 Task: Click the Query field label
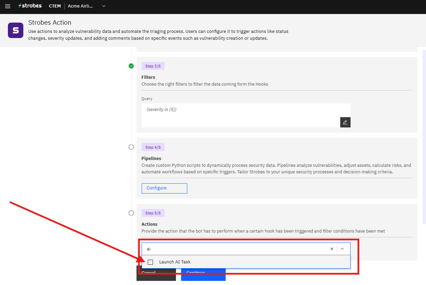(147, 99)
